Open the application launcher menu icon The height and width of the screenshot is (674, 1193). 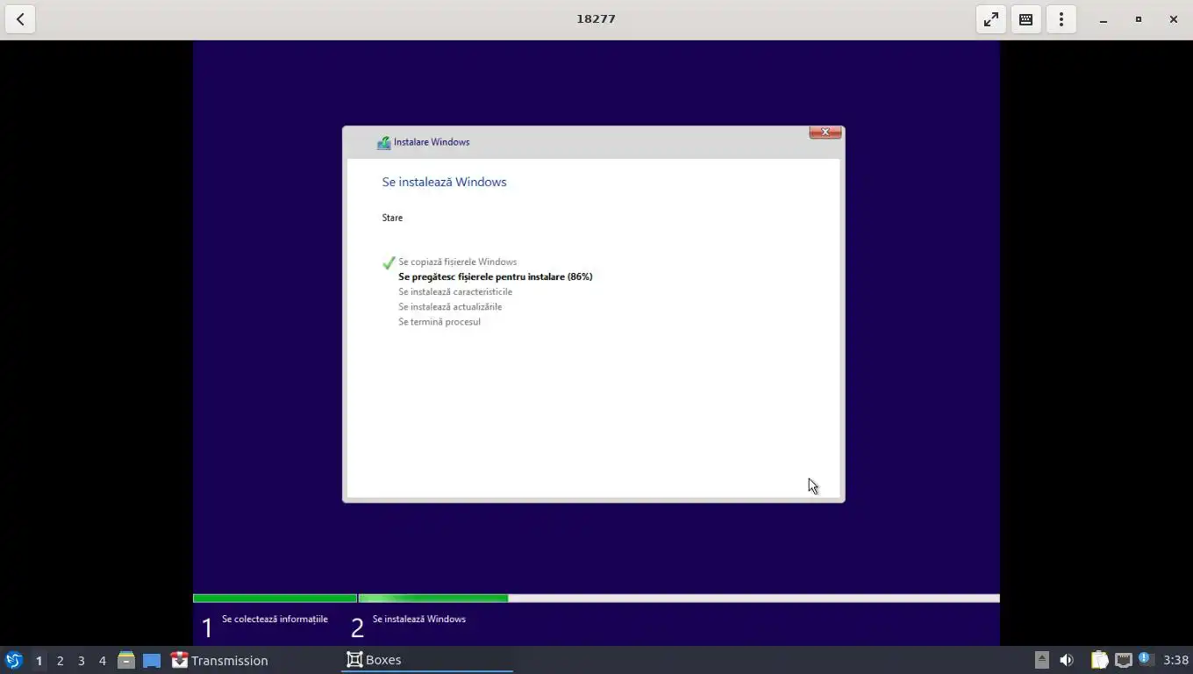point(14,660)
